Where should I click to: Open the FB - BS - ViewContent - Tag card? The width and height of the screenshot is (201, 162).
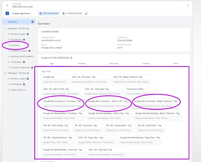click(x=119, y=128)
